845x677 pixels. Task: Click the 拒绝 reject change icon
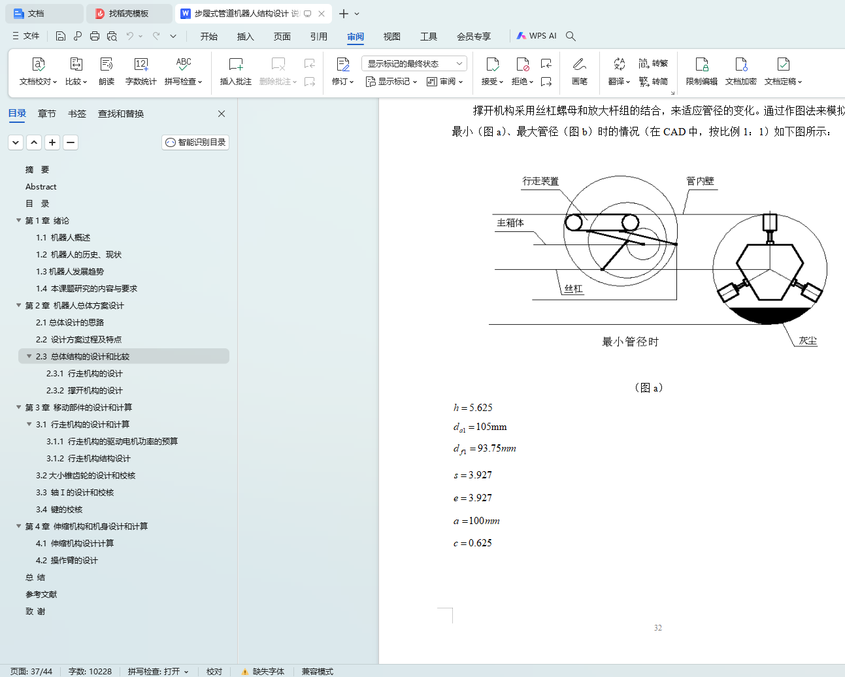pyautogui.click(x=522, y=64)
